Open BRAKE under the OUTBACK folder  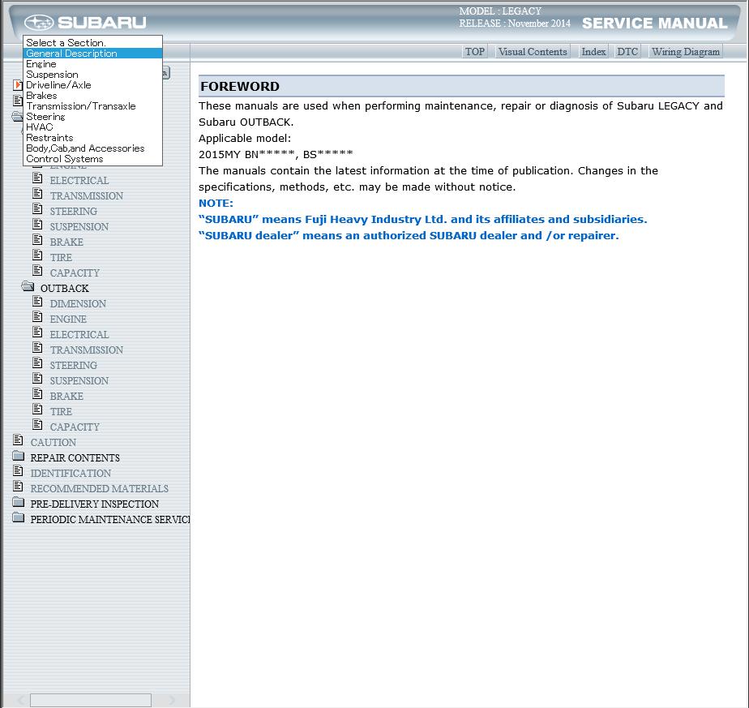click(x=66, y=396)
